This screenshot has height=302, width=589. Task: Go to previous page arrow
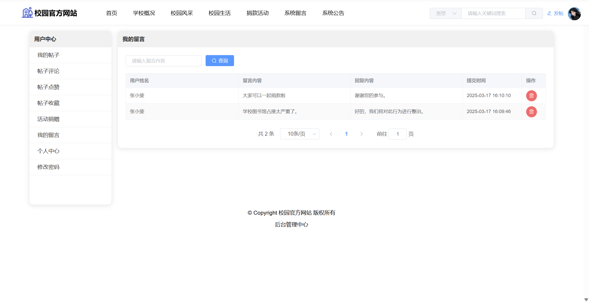click(x=331, y=134)
